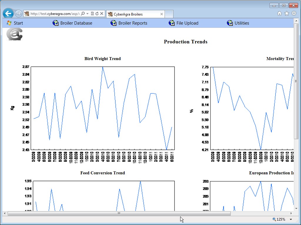Click the Refresh page icon

coord(97,13)
